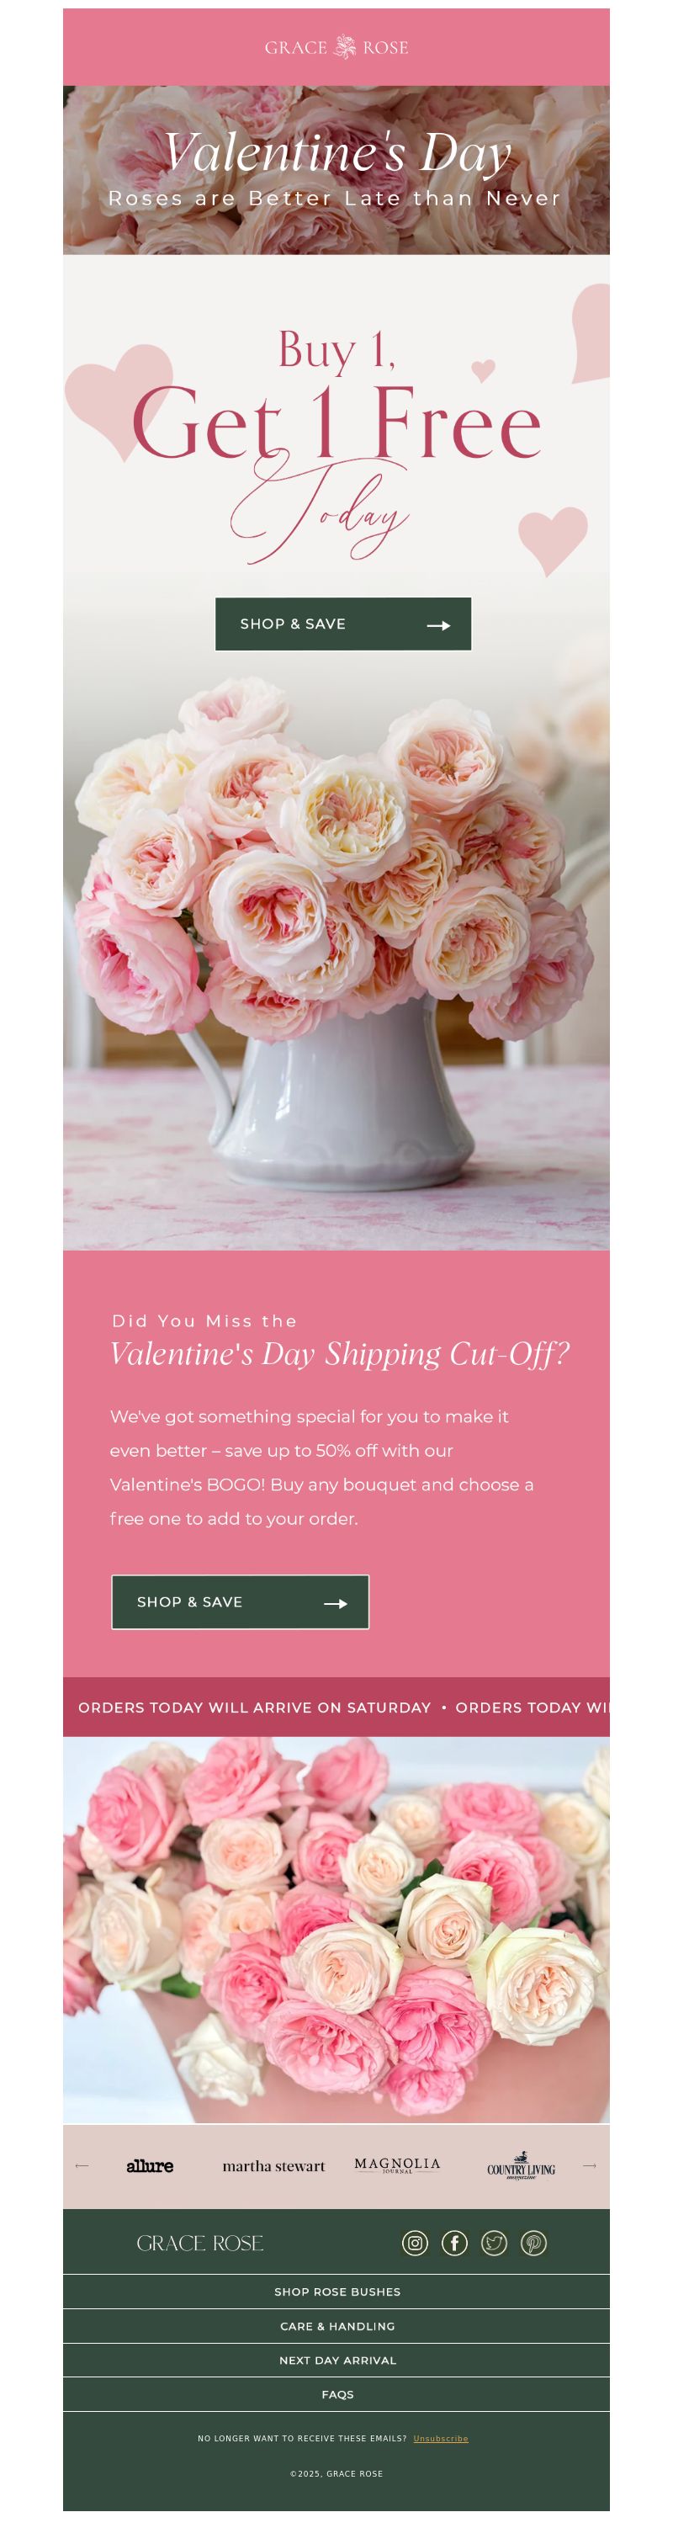The height and width of the screenshot is (2544, 673).
Task: Click the Unsubscribe link
Action: [441, 2438]
